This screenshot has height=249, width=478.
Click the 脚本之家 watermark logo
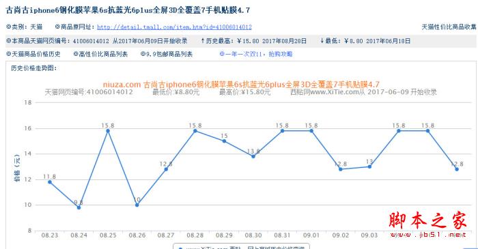coord(427,224)
